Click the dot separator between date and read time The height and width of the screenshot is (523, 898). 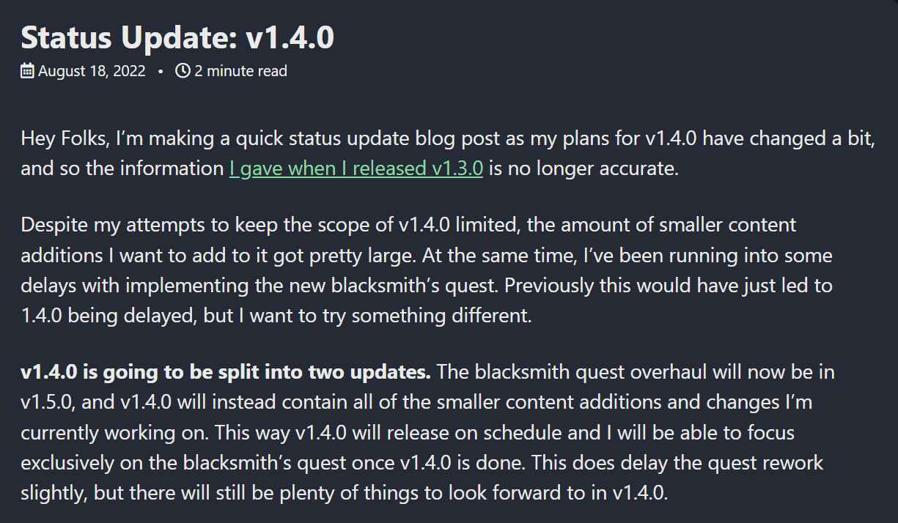161,71
